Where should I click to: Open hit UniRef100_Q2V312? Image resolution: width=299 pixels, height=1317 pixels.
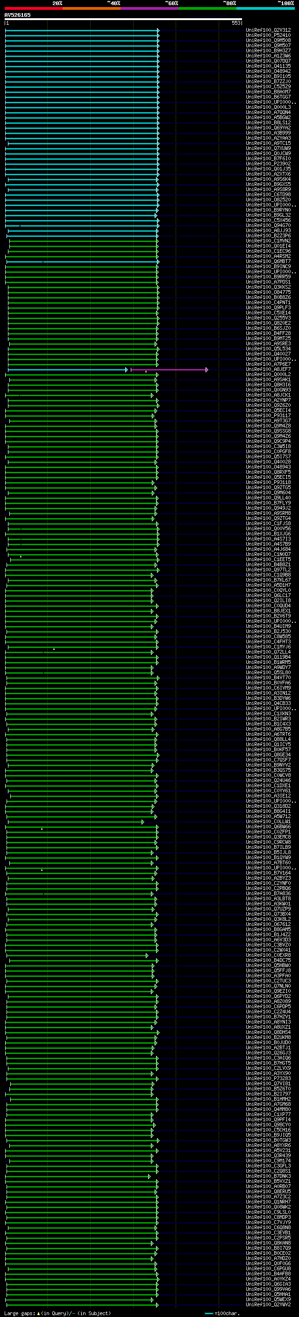click(268, 30)
